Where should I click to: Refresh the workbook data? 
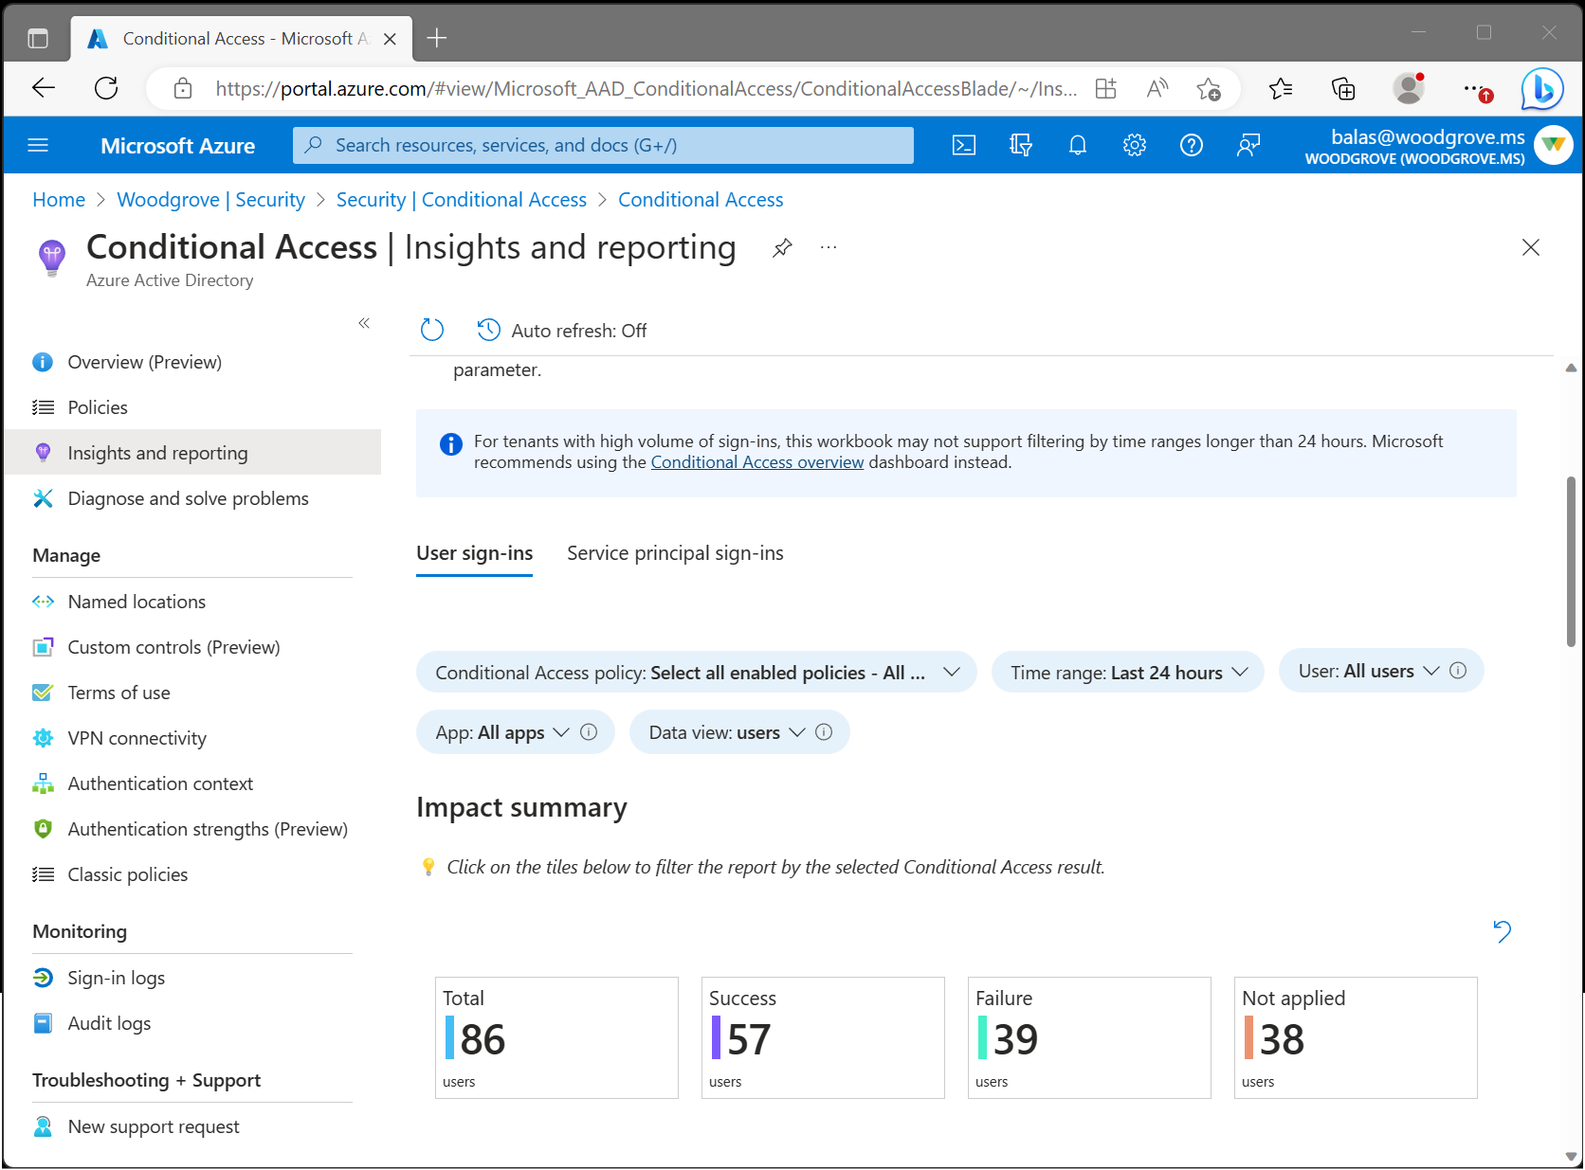[432, 330]
